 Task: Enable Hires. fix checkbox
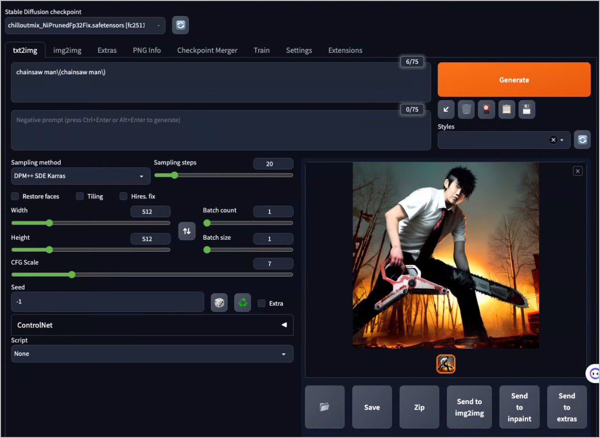124,196
